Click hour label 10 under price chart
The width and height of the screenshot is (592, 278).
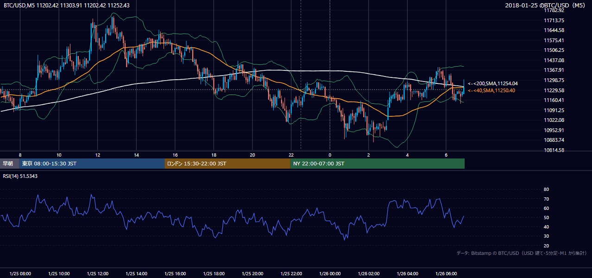pyautogui.click(x=59, y=155)
